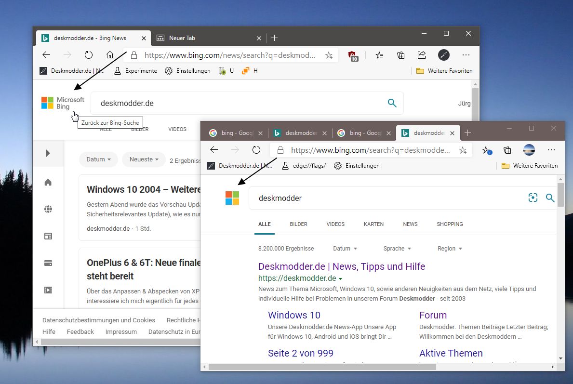573x384 pixels.
Task: Bookmark page with star in front address bar
Action: pos(463,150)
